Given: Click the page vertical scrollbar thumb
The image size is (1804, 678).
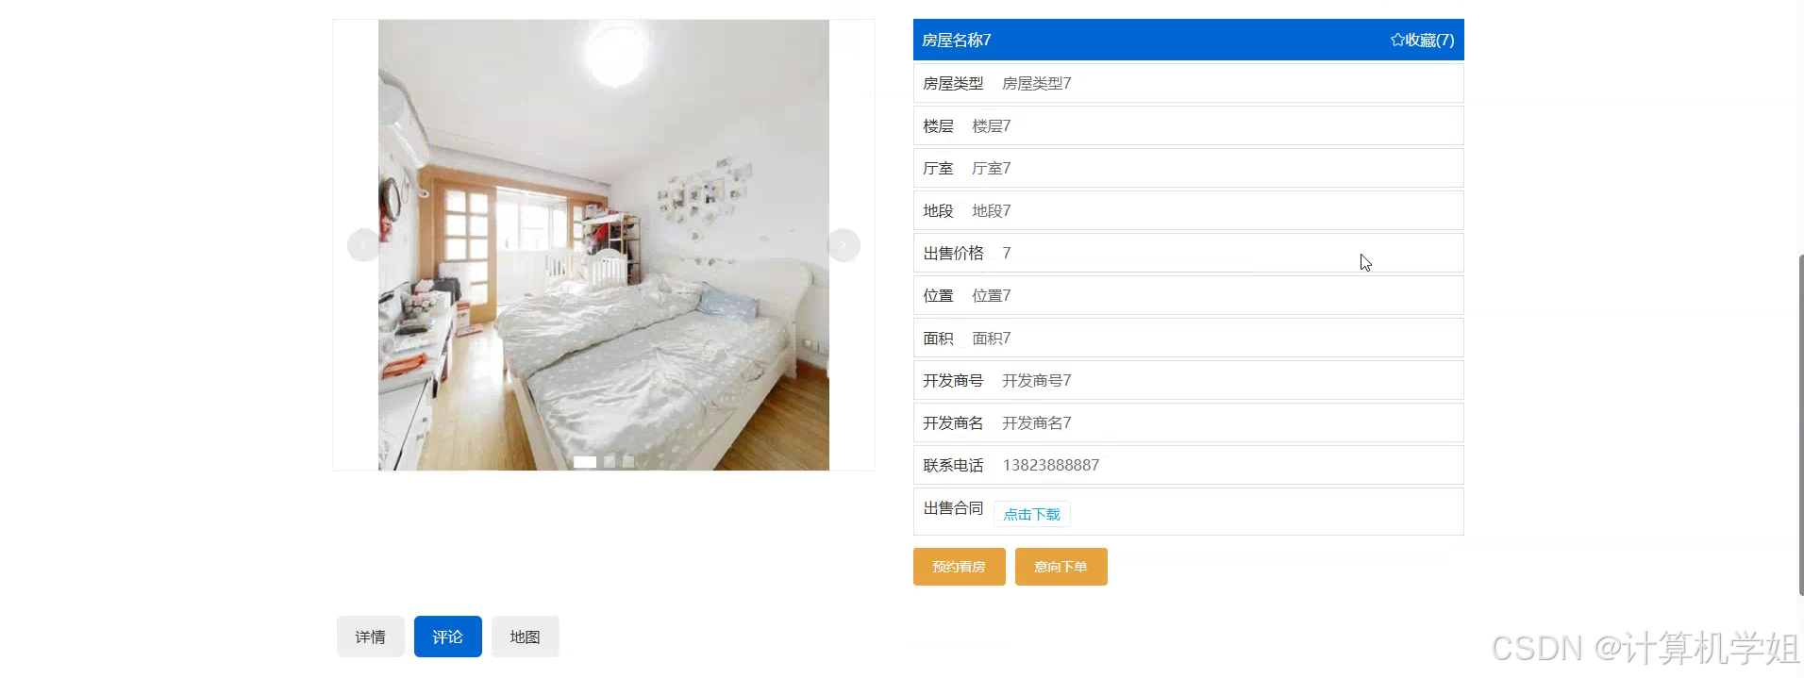Looking at the screenshot, I should click(1800, 424).
